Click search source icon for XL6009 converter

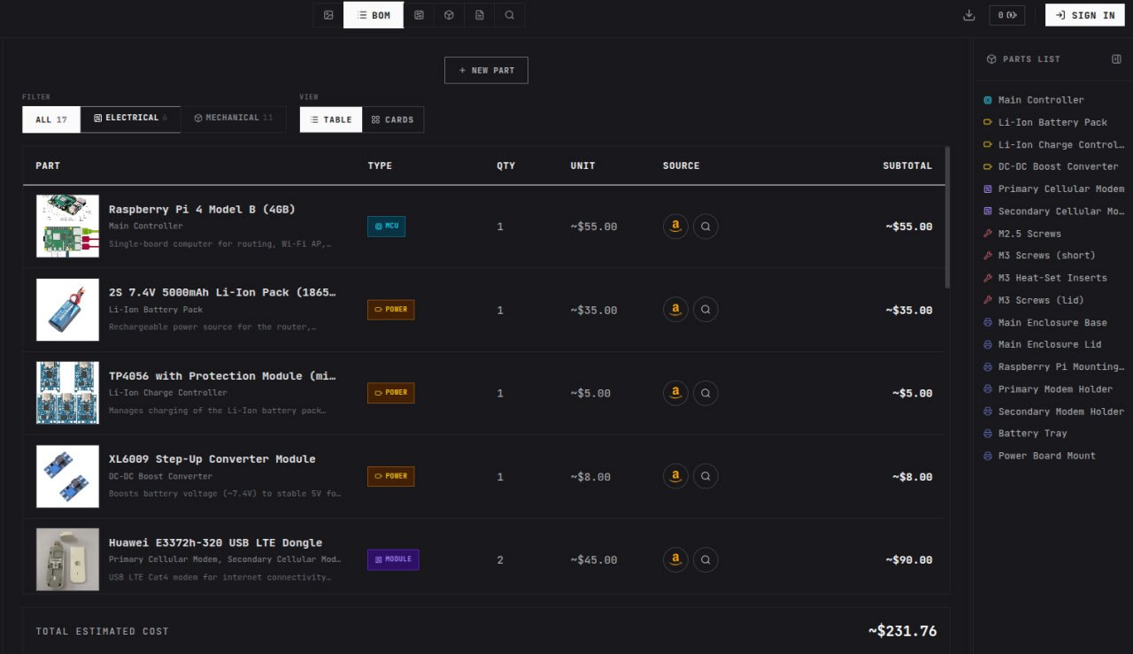pyautogui.click(x=705, y=476)
